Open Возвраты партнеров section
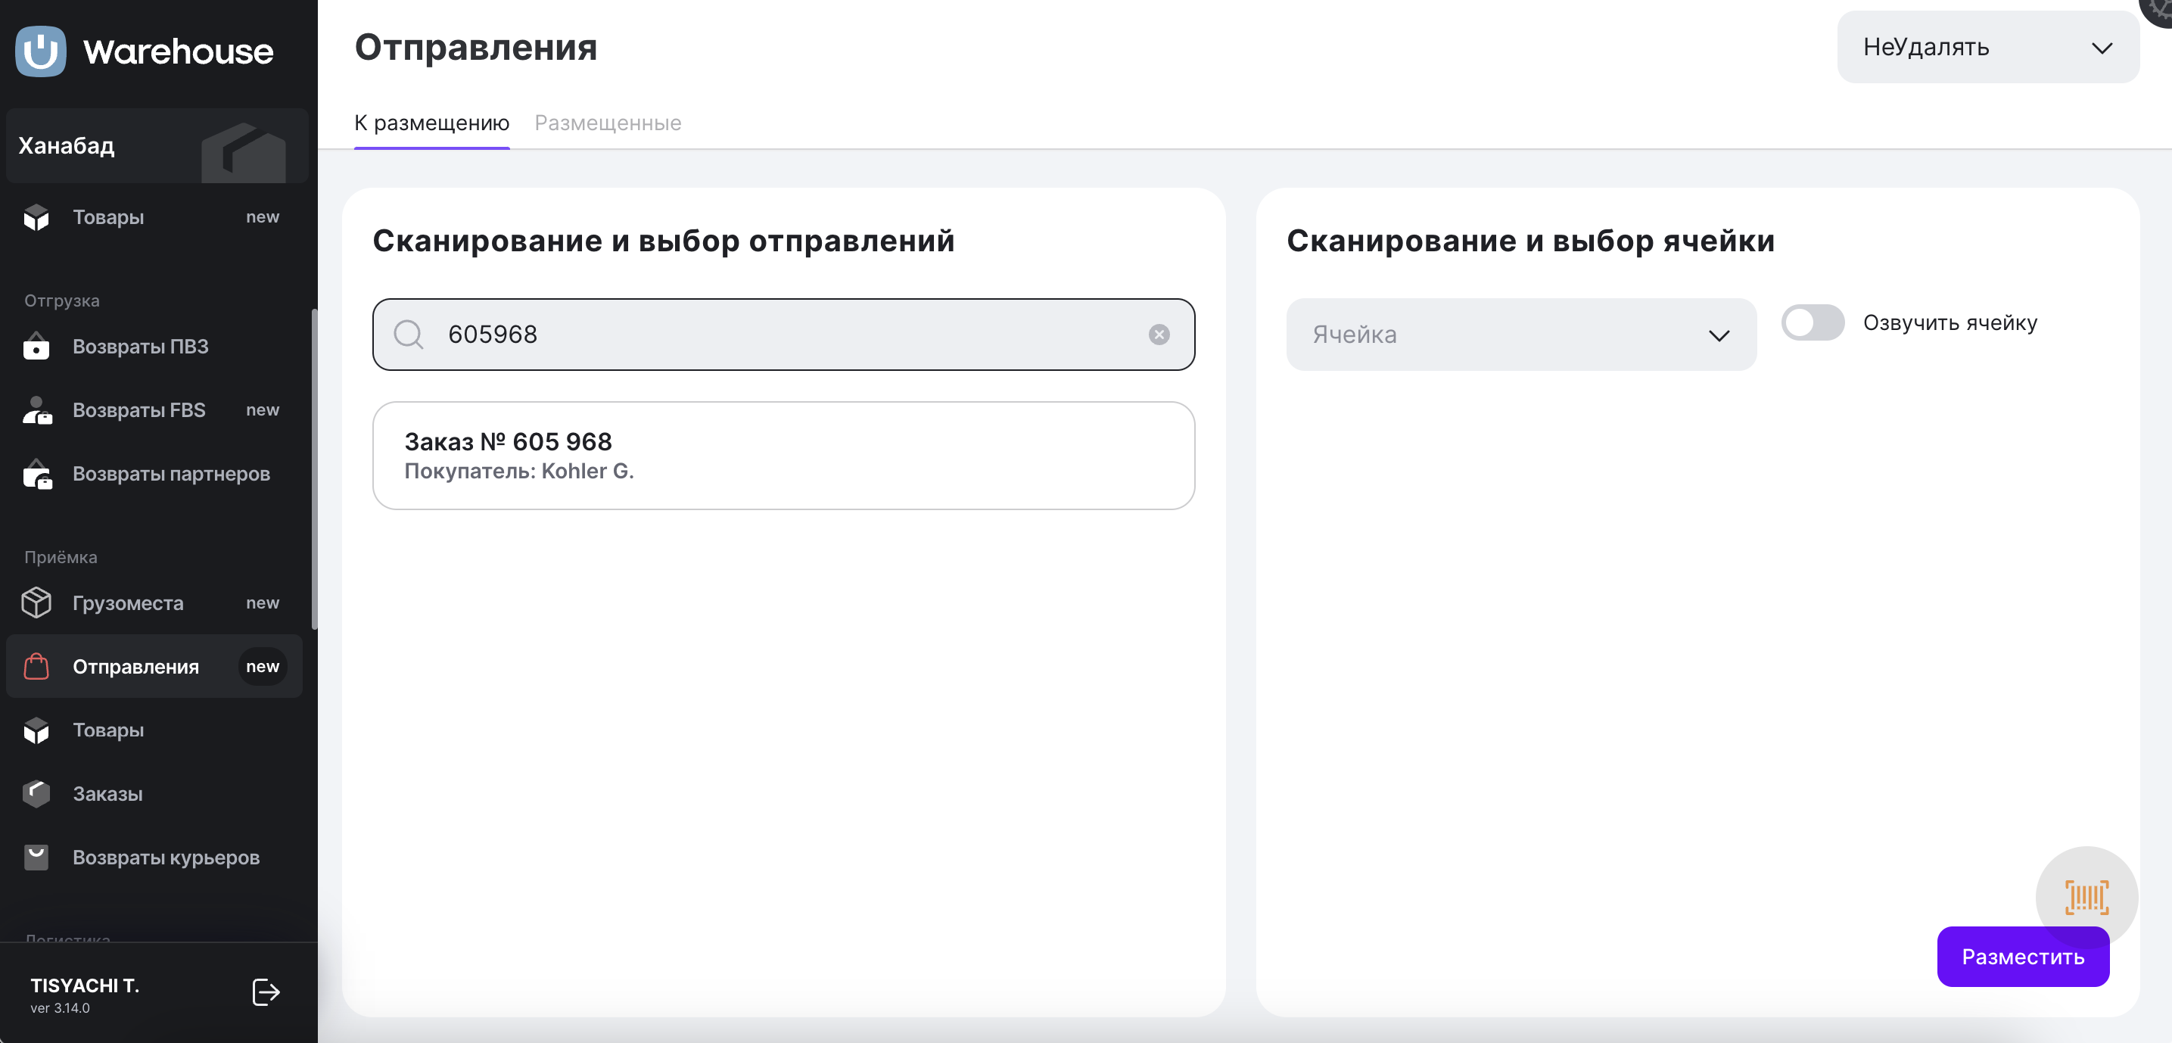The height and width of the screenshot is (1043, 2172). tap(170, 474)
